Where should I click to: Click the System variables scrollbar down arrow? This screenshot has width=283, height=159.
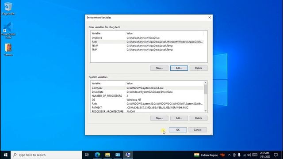205,111
